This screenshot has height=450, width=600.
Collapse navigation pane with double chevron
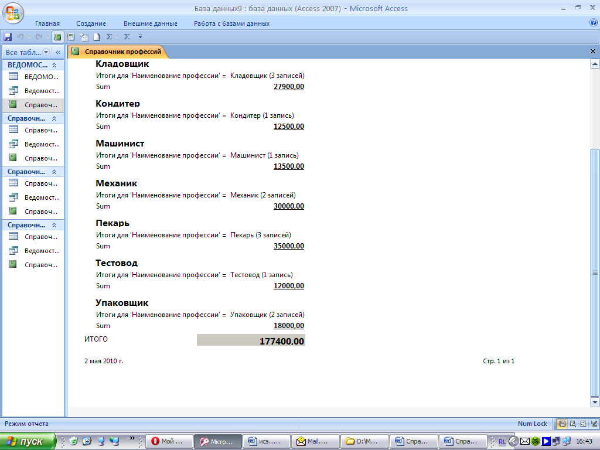(58, 52)
